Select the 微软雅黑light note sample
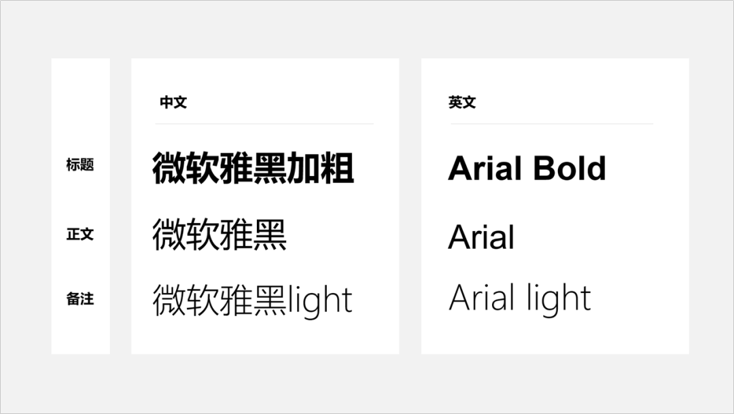734x414 pixels. click(252, 300)
